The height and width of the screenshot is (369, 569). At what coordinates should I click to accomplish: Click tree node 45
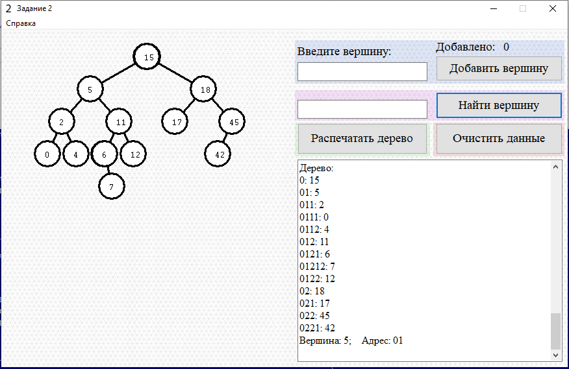232,121
